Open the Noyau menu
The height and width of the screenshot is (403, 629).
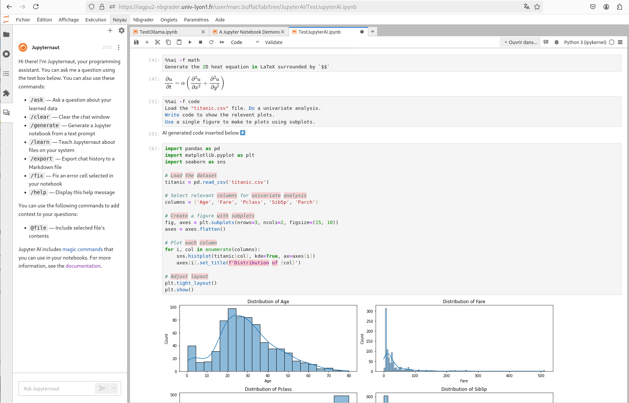(120, 20)
